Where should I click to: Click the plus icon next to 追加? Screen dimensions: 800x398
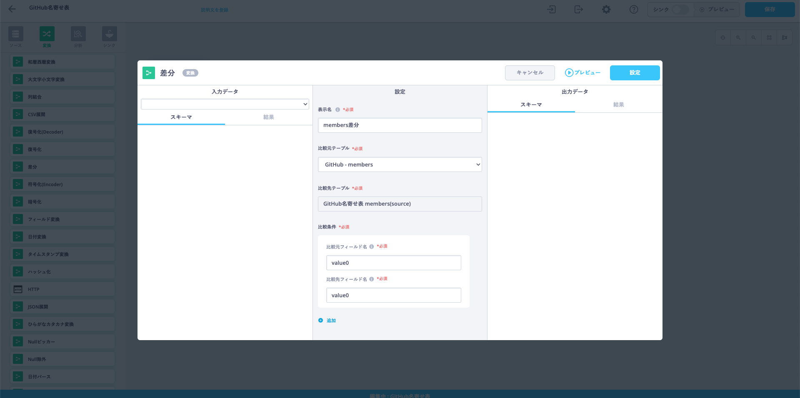point(321,321)
